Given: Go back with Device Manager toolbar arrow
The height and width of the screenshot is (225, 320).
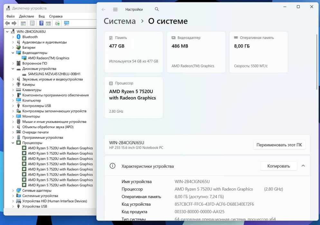Looking at the screenshot, I should coord(7,23).
